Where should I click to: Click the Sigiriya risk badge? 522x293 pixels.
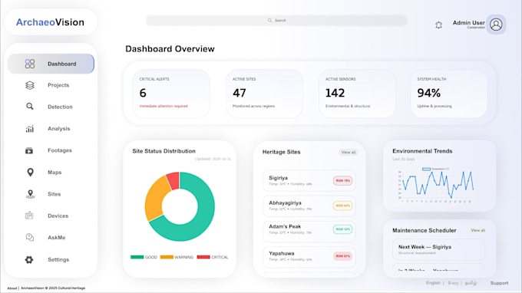point(342,180)
